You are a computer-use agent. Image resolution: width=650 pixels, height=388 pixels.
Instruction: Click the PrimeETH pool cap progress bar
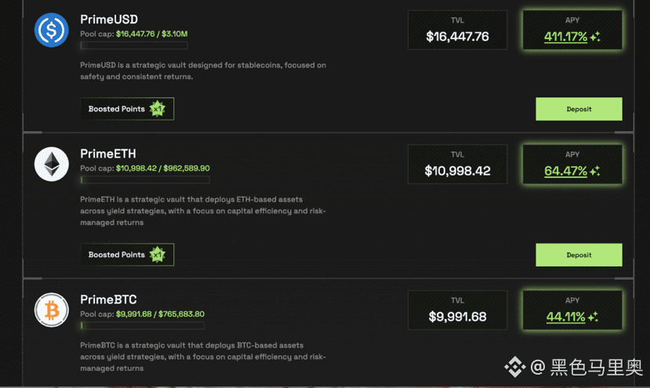[142, 179]
